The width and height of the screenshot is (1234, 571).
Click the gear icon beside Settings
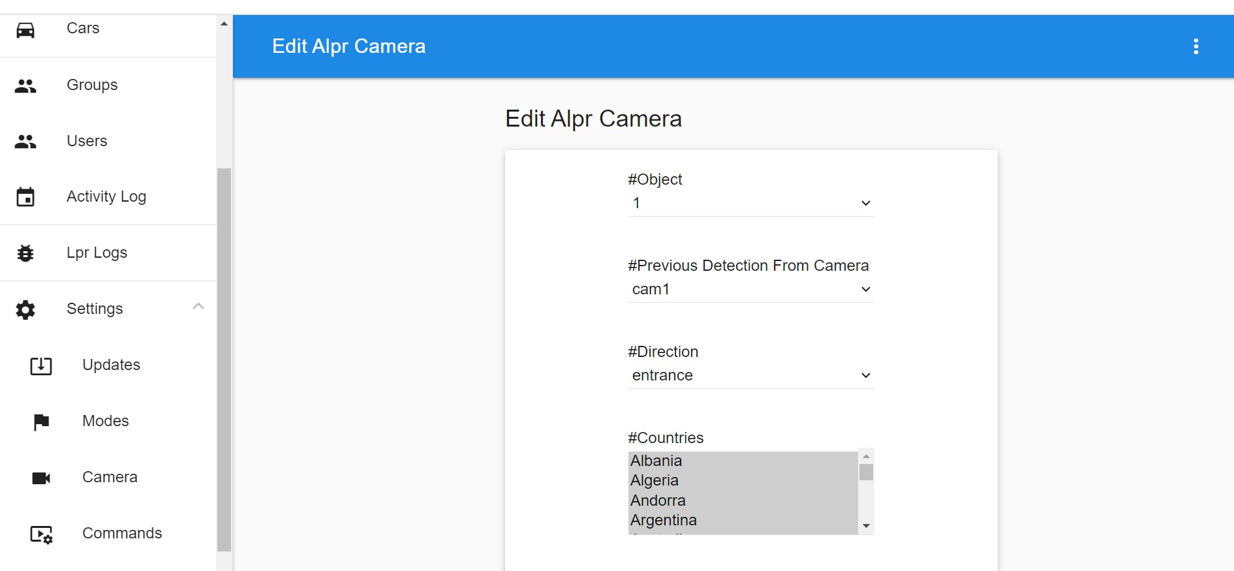click(25, 309)
